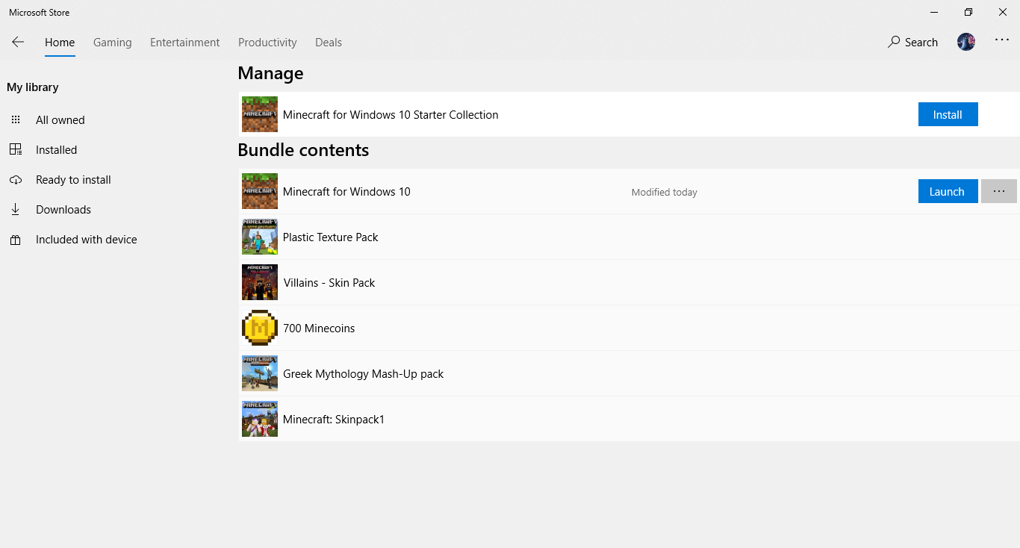
Task: Open the Deals tab
Action: coord(329,43)
